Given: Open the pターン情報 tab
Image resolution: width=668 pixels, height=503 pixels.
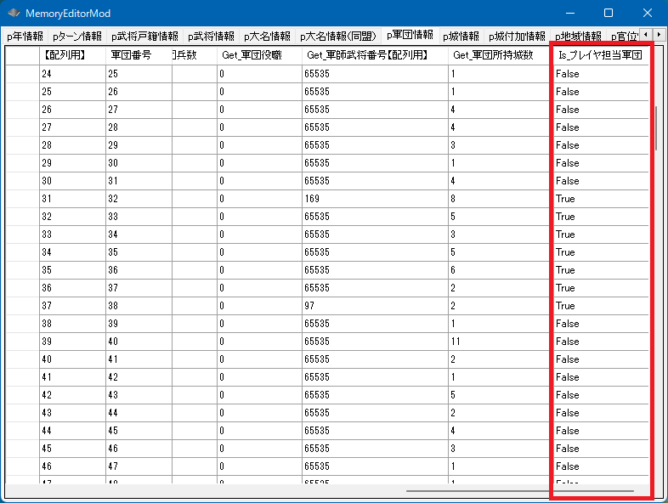Looking at the screenshot, I should pyautogui.click(x=76, y=37).
